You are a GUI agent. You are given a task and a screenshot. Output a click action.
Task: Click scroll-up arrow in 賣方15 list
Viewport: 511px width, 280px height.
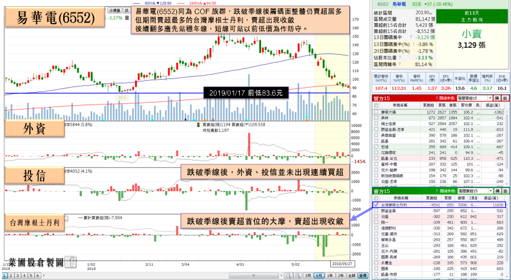(x=507, y=205)
